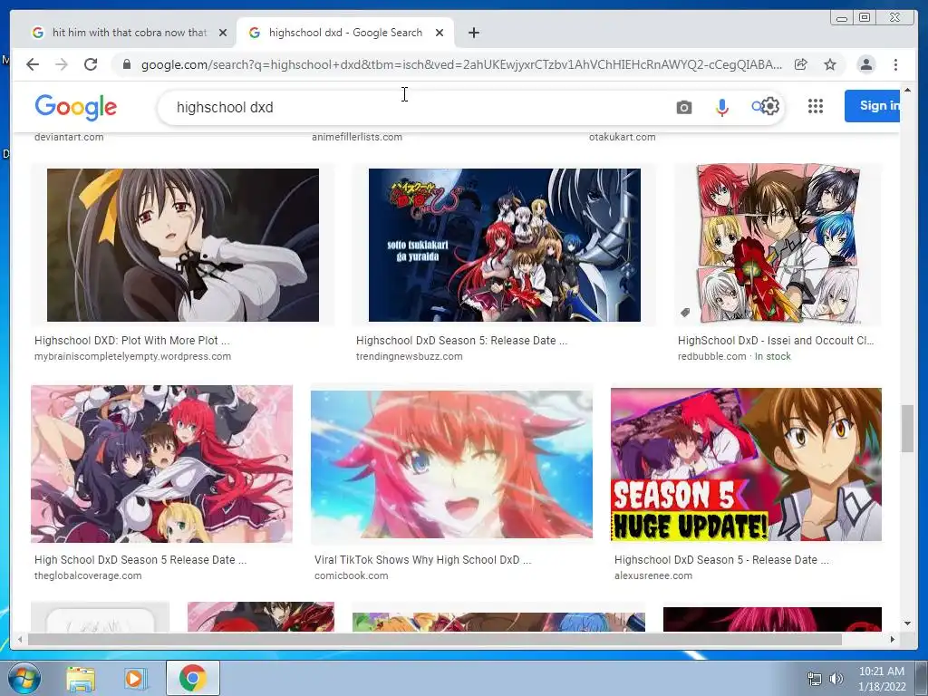This screenshot has width=928, height=696.
Task: Click 'HighSchool DxD - Issei and Occult Cl...' title
Action: tap(776, 341)
